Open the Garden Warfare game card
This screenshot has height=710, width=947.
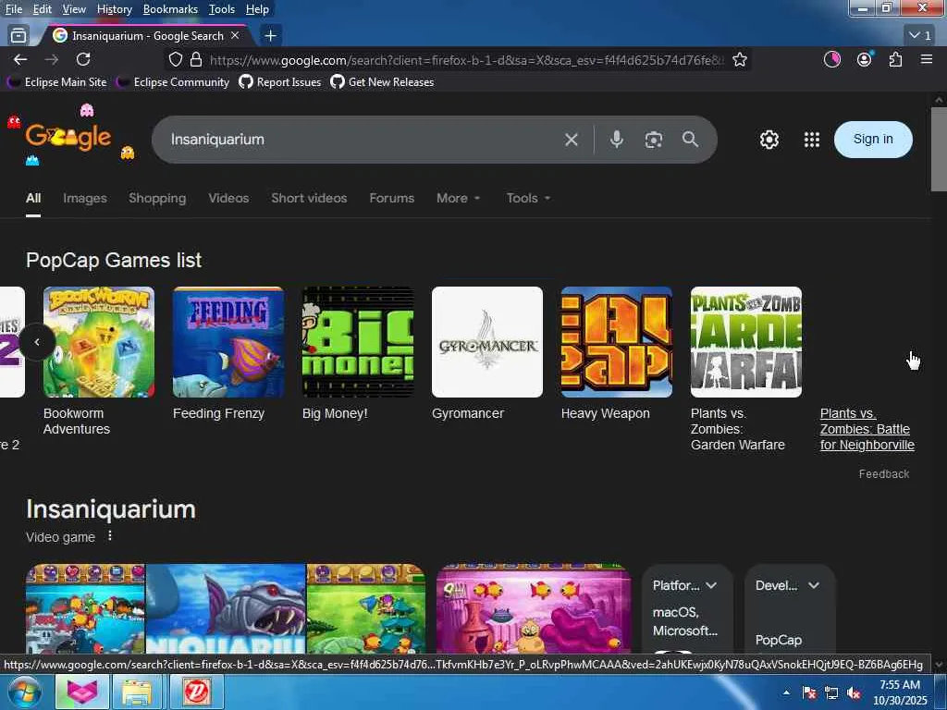coord(746,370)
